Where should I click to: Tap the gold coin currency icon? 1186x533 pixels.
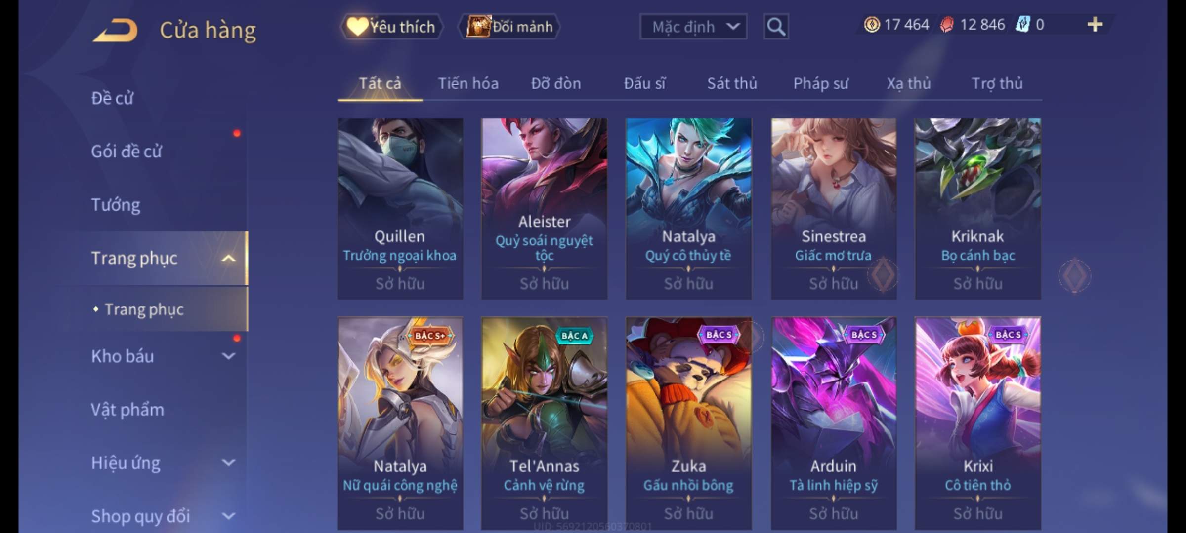coord(872,24)
